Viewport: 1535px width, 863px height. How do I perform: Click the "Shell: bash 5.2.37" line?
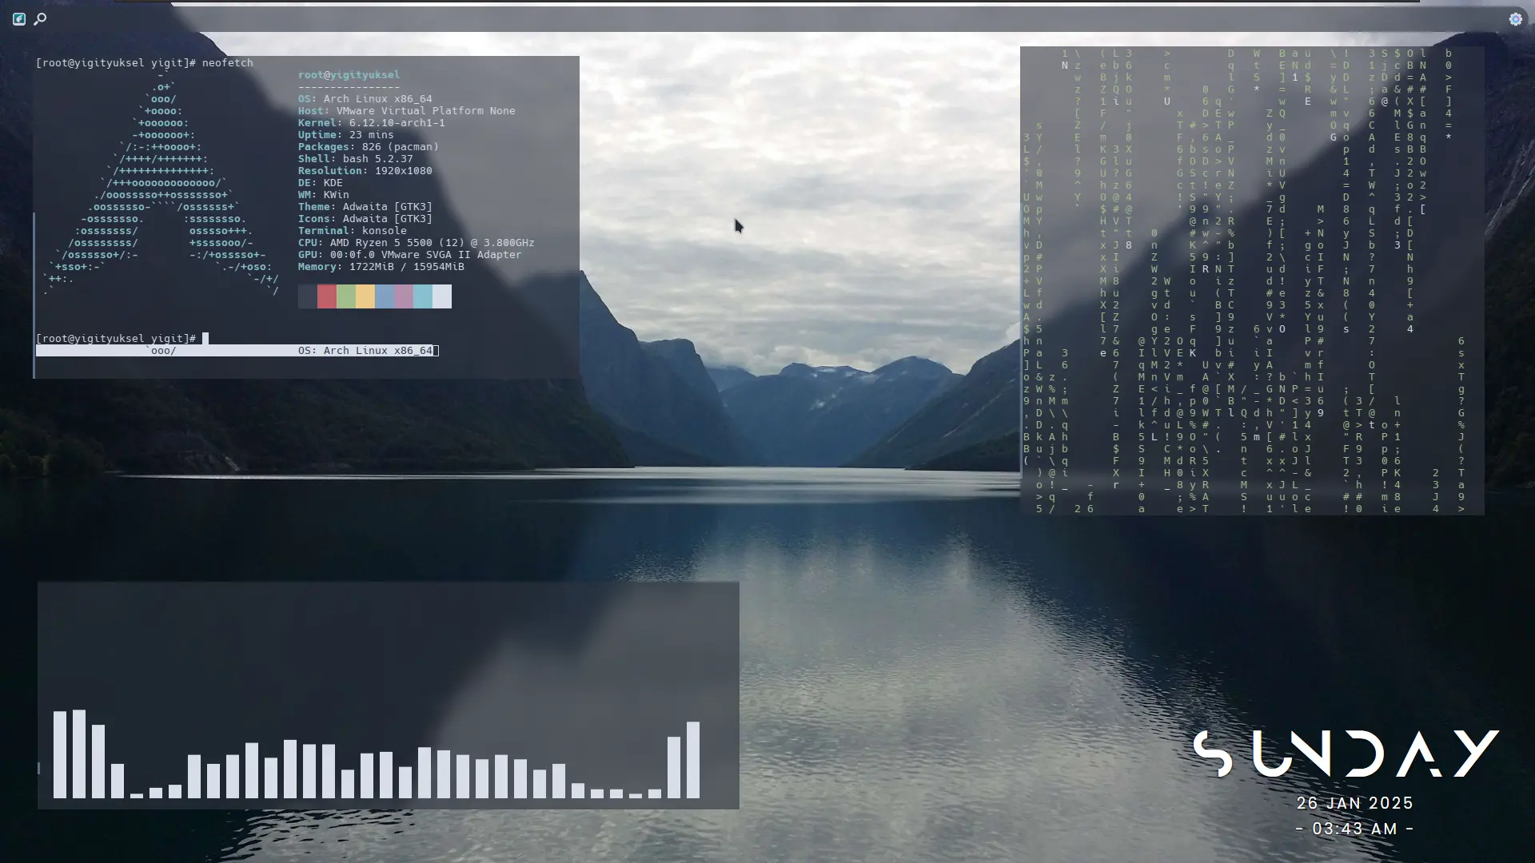[356, 159]
